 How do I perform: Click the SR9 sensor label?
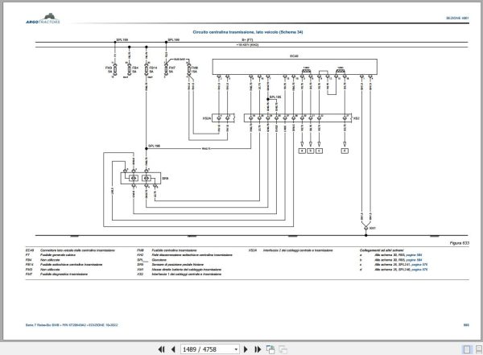165,179
